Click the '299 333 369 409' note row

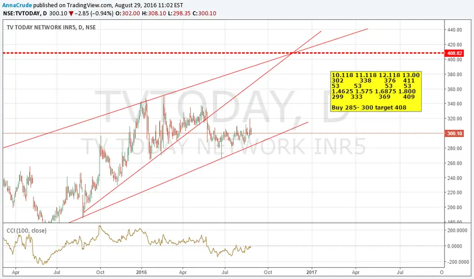(373, 96)
